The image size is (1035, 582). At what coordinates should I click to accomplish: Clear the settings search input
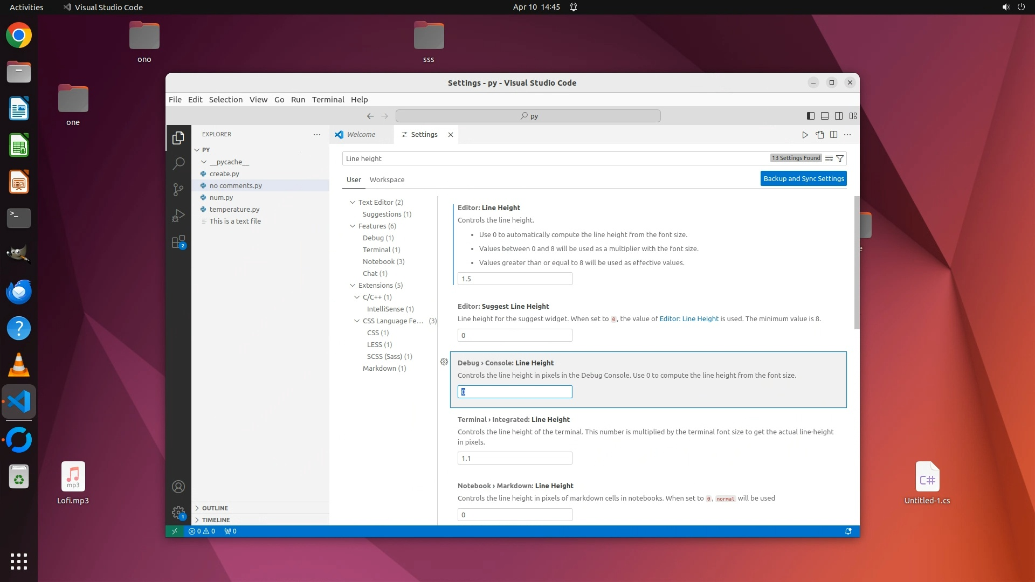click(x=829, y=158)
